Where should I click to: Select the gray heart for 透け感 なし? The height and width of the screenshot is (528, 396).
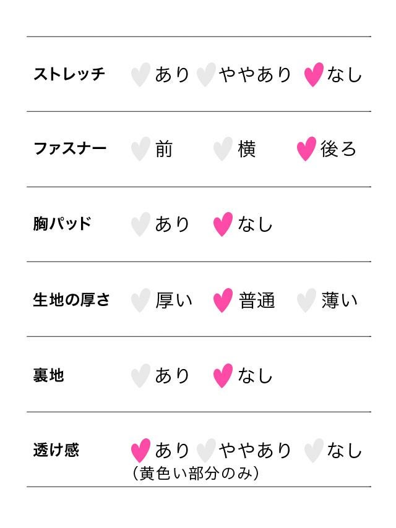(314, 451)
